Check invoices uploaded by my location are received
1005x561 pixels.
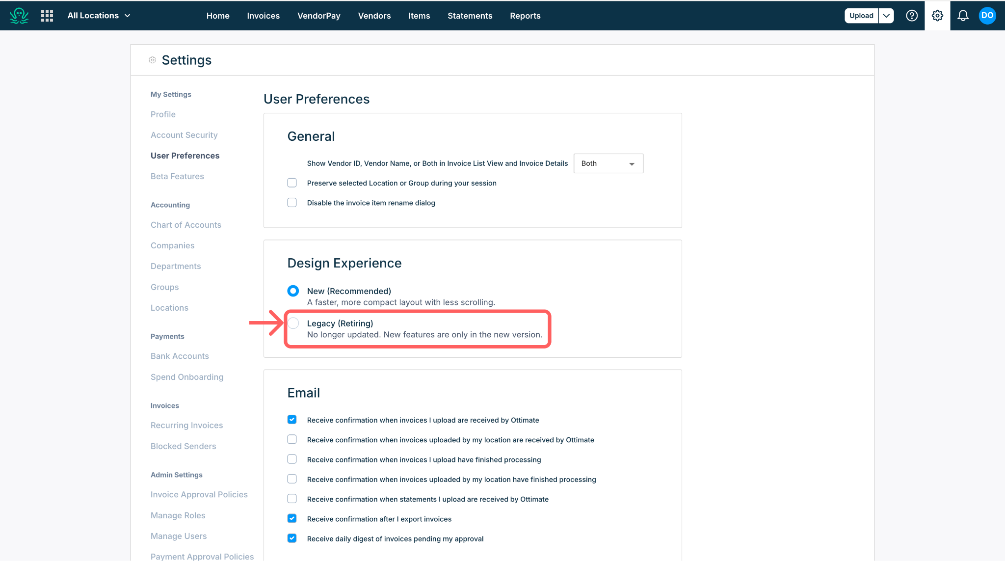(x=292, y=439)
